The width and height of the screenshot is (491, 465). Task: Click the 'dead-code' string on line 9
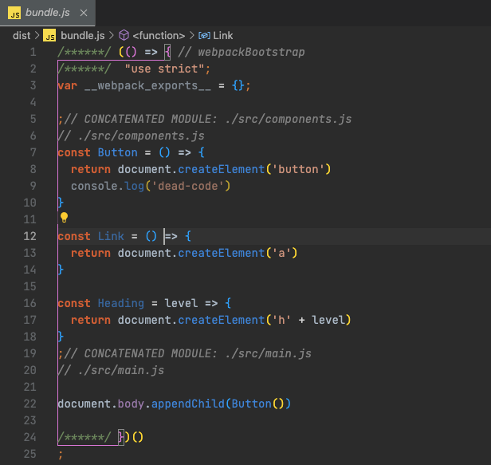tap(188, 186)
